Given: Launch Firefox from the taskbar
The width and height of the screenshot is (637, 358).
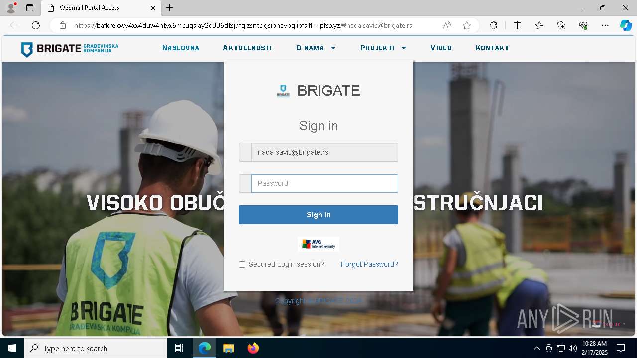Looking at the screenshot, I should (x=253, y=348).
